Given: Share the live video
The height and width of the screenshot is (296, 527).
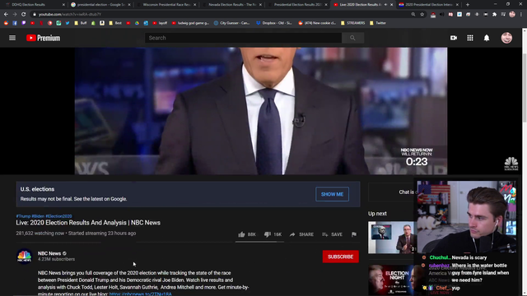Looking at the screenshot, I should pyautogui.click(x=301, y=234).
